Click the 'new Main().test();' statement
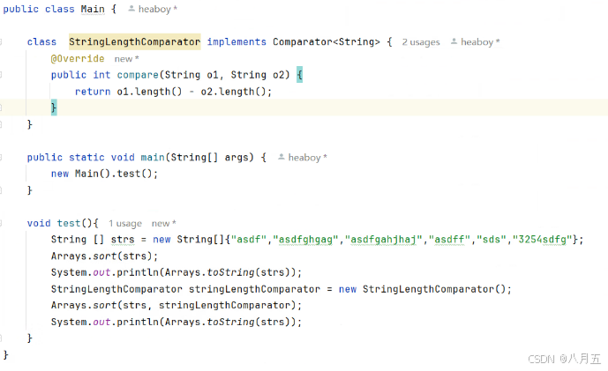608x371 pixels. tap(104, 174)
